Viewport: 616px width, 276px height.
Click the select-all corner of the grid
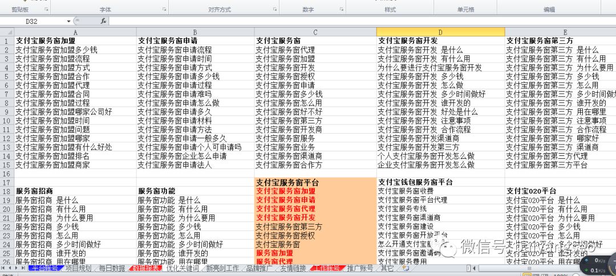[7, 32]
